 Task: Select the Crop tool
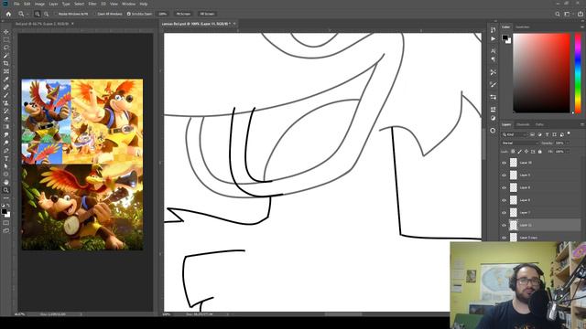coord(6,64)
